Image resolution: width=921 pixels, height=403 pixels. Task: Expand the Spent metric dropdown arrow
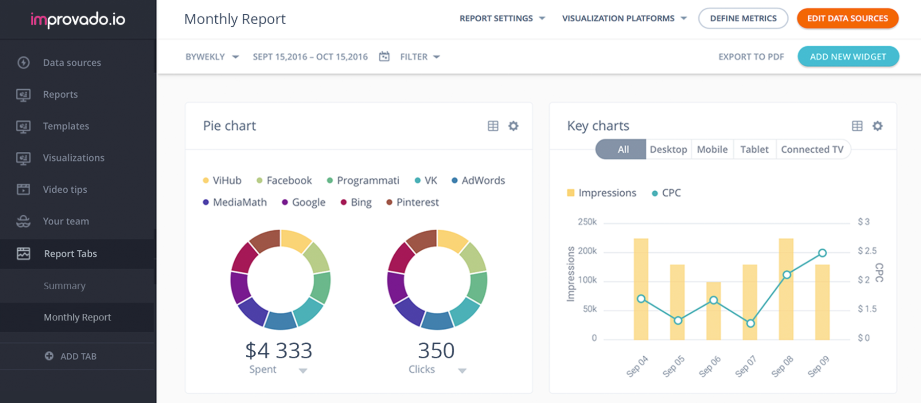[303, 371]
